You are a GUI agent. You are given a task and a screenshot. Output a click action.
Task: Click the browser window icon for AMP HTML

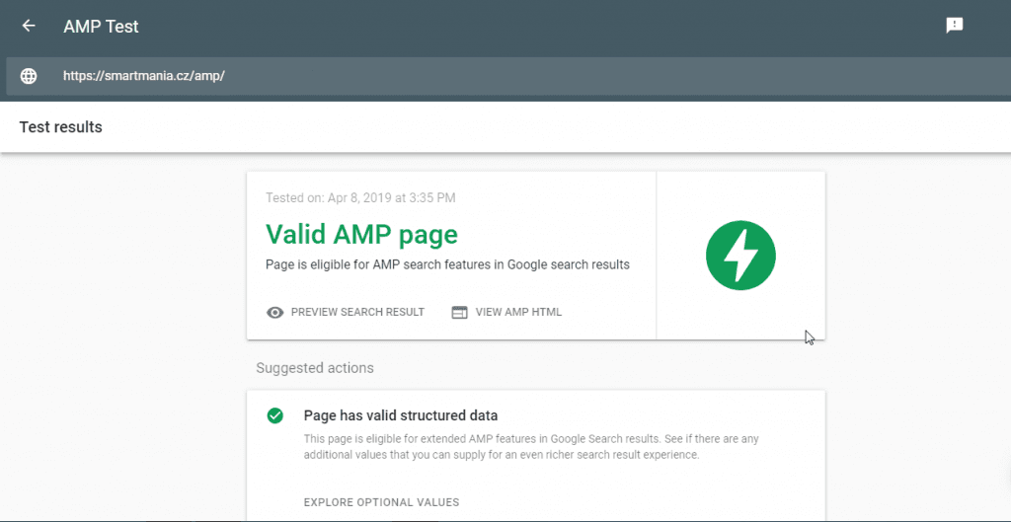click(459, 313)
